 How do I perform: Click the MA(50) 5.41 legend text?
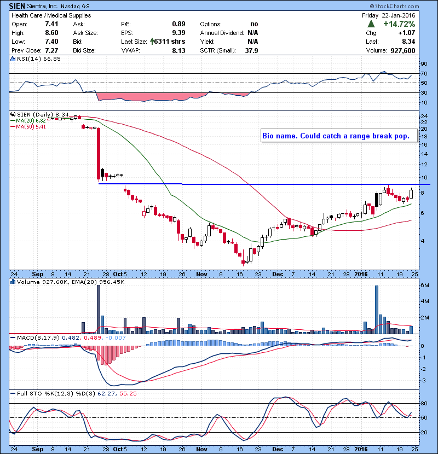31,127
